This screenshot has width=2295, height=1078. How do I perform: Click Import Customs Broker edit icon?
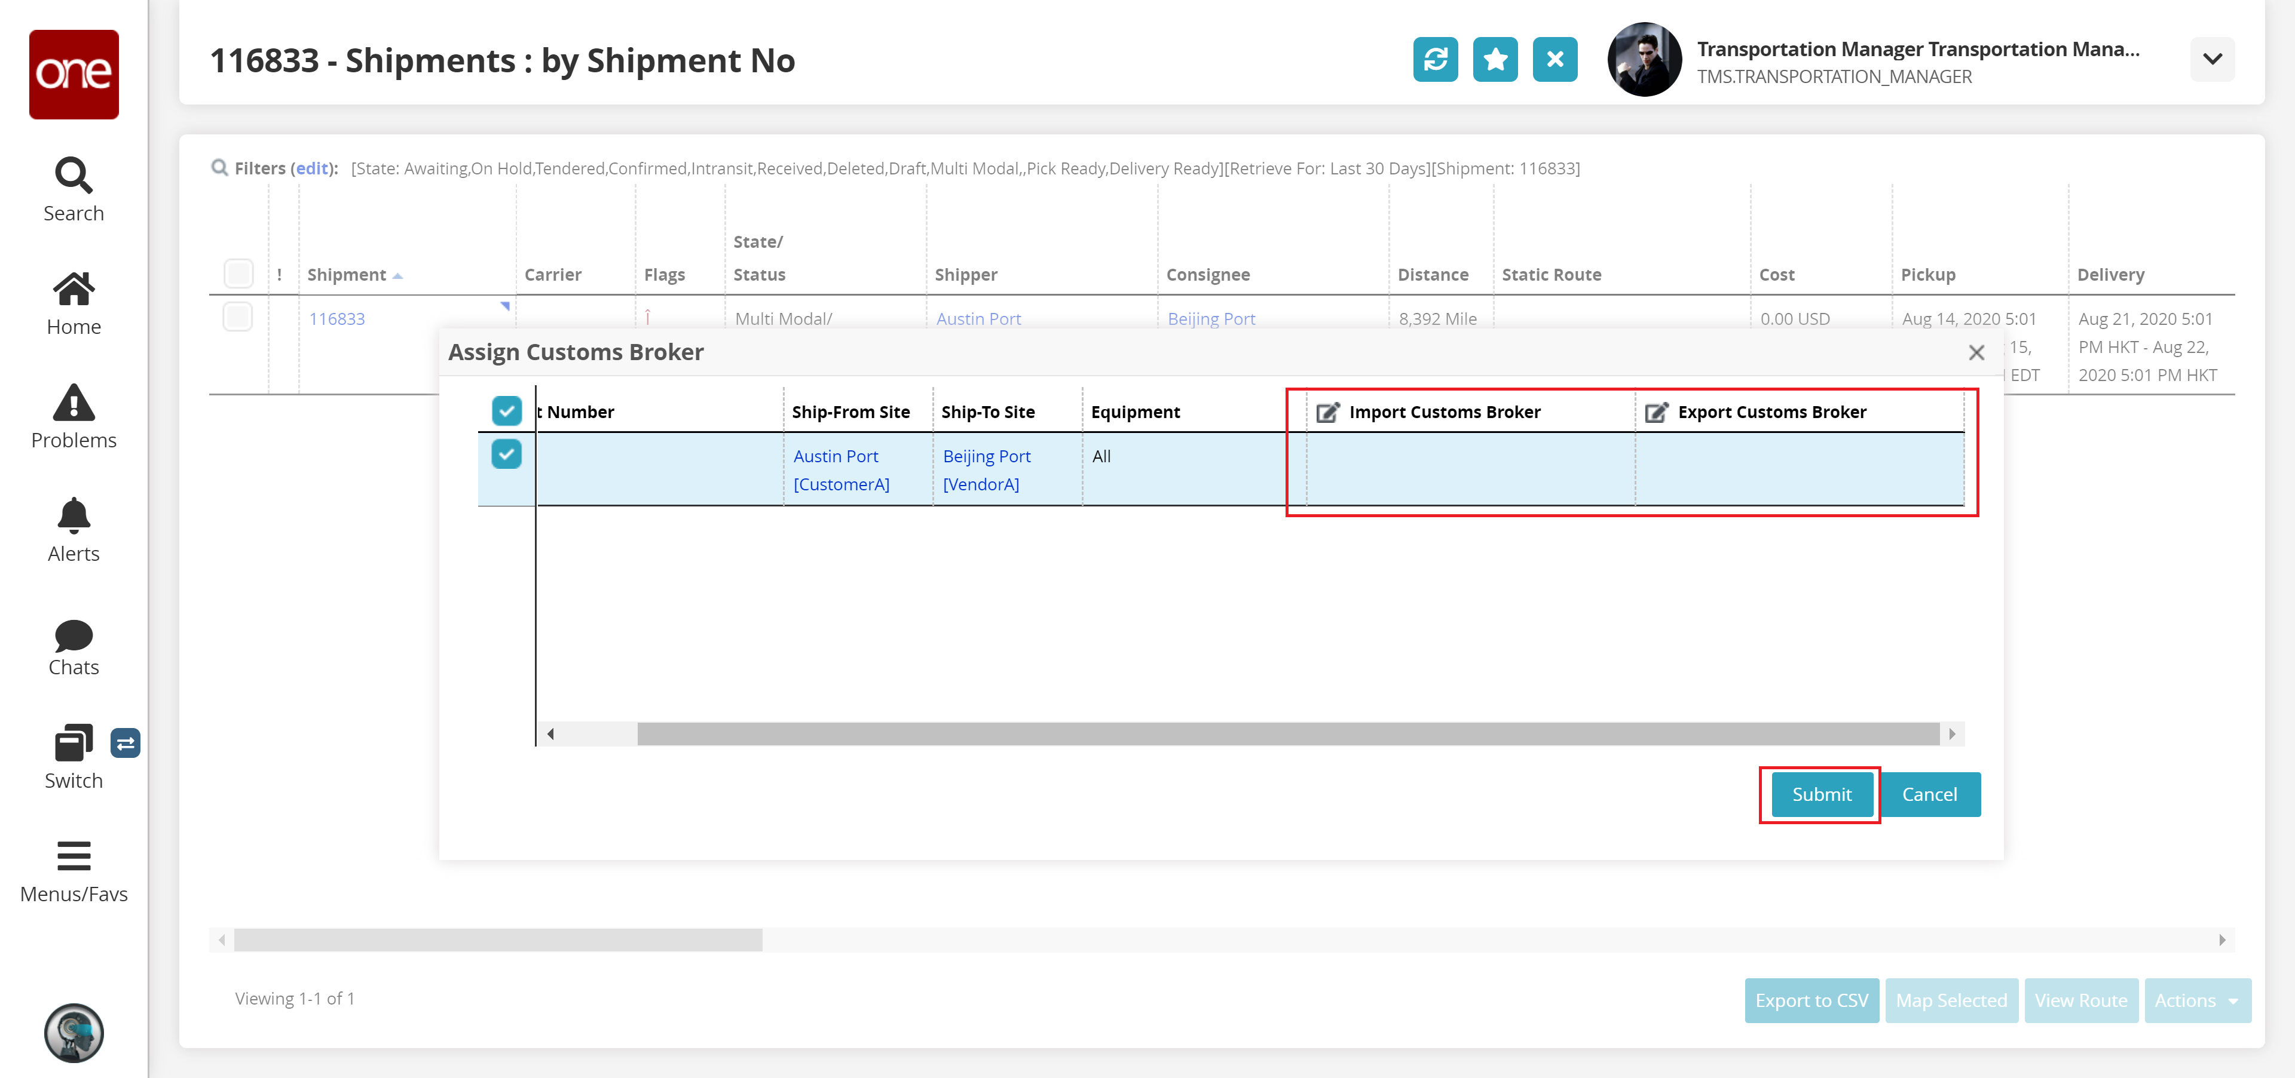coord(1327,412)
